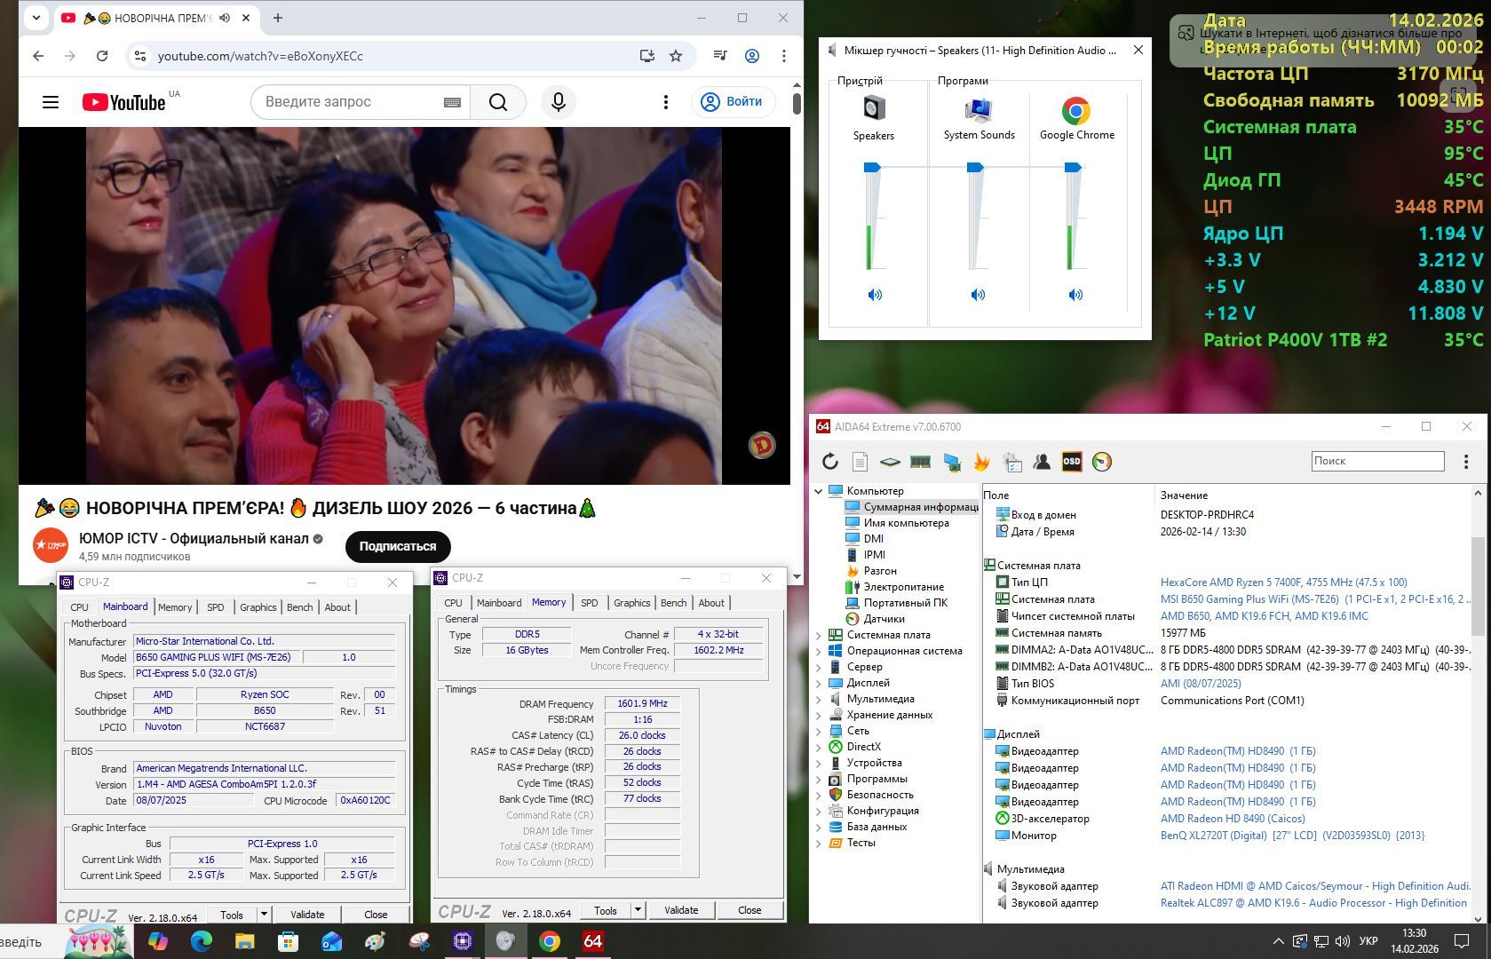This screenshot has width=1491, height=959.
Task: Open the Graphics tab in CPU-Z Mainboard window
Action: click(258, 607)
